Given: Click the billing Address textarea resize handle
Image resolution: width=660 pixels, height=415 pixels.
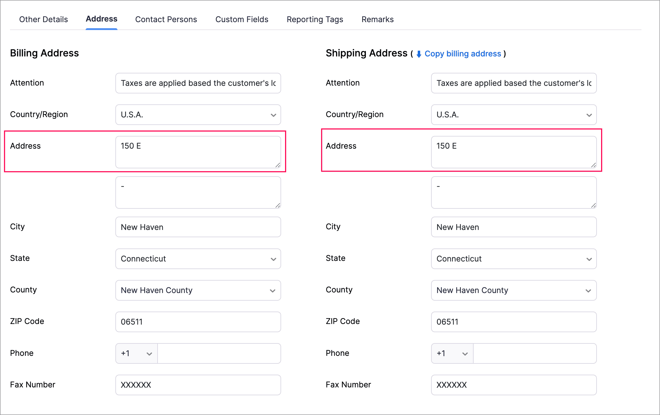Looking at the screenshot, I should tap(277, 166).
